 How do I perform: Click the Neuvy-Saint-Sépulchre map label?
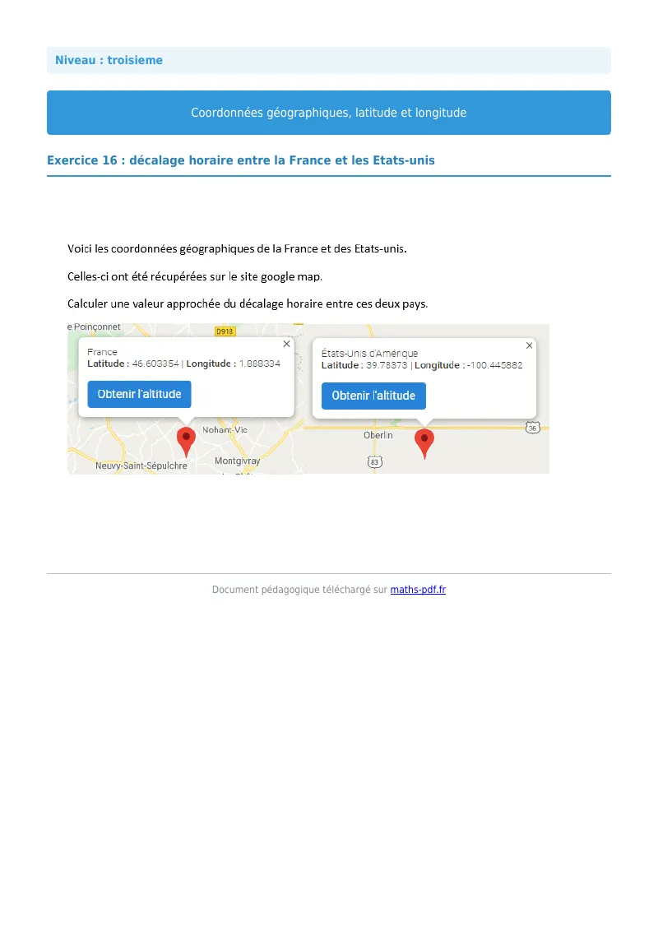coord(141,466)
